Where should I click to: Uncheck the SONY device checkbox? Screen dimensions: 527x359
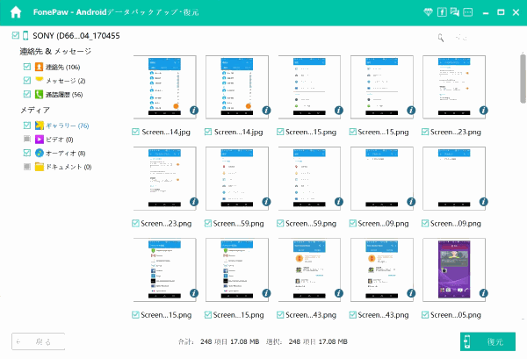click(16, 35)
